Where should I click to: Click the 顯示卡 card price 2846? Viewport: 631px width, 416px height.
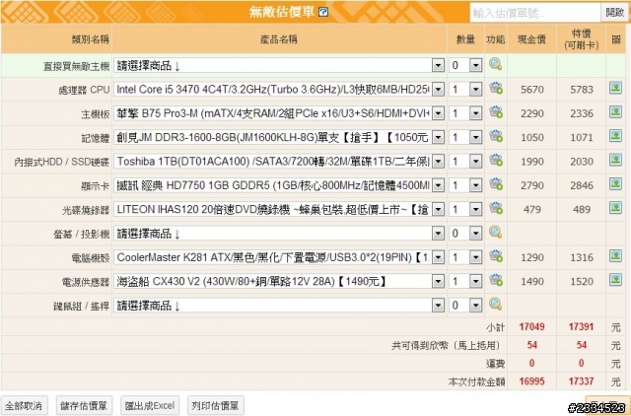[x=582, y=185]
